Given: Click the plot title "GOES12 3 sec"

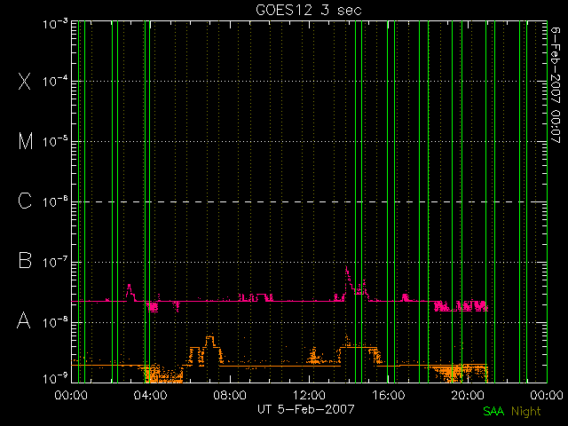Looking at the screenshot, I should coord(309,10).
